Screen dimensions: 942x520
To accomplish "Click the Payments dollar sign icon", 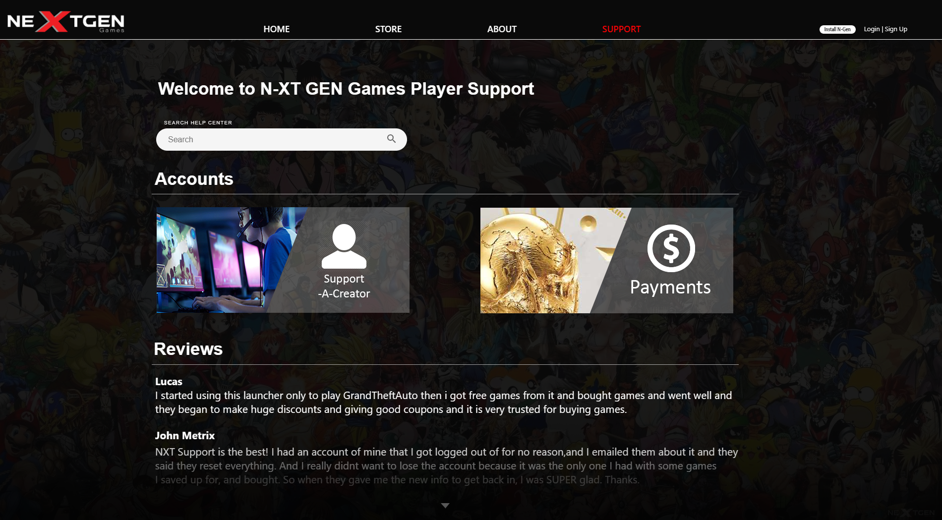I will click(671, 248).
